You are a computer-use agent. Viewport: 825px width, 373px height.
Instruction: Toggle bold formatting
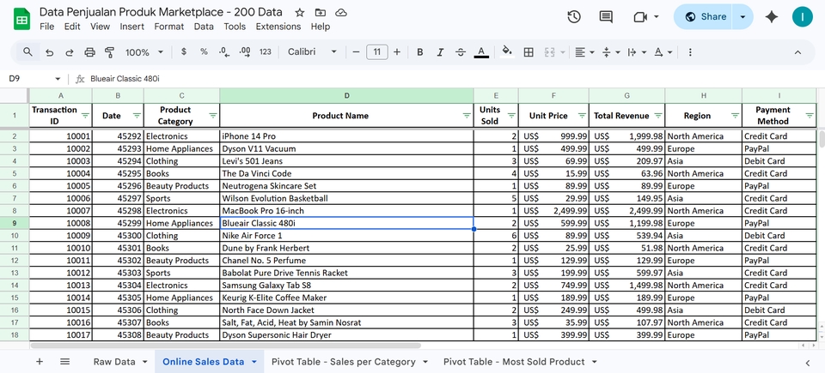click(x=420, y=52)
